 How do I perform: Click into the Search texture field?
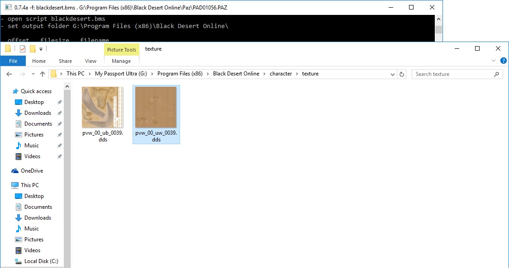pos(452,74)
